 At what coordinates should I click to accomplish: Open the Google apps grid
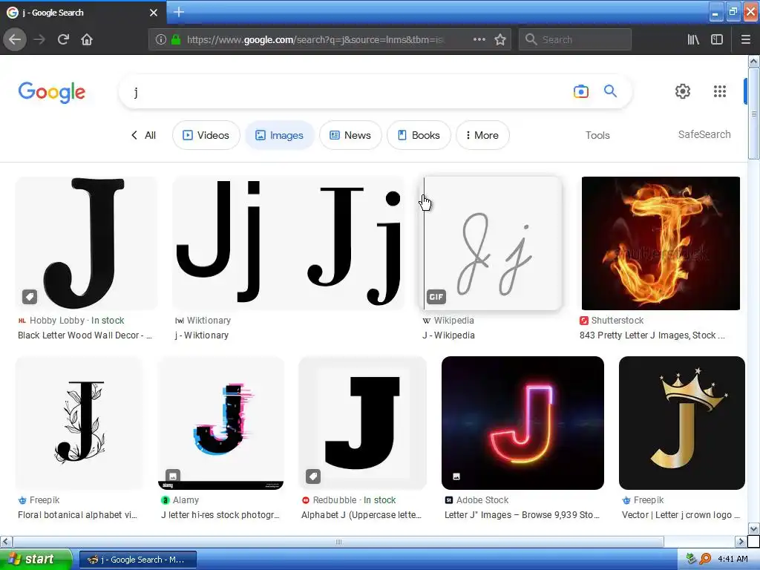pos(720,91)
